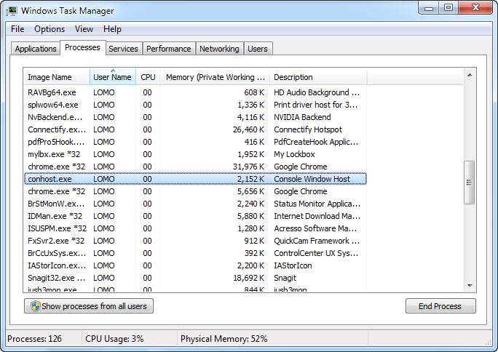Select the BrStMonW.ex… process
This screenshot has height=352, width=498.
[195, 204]
